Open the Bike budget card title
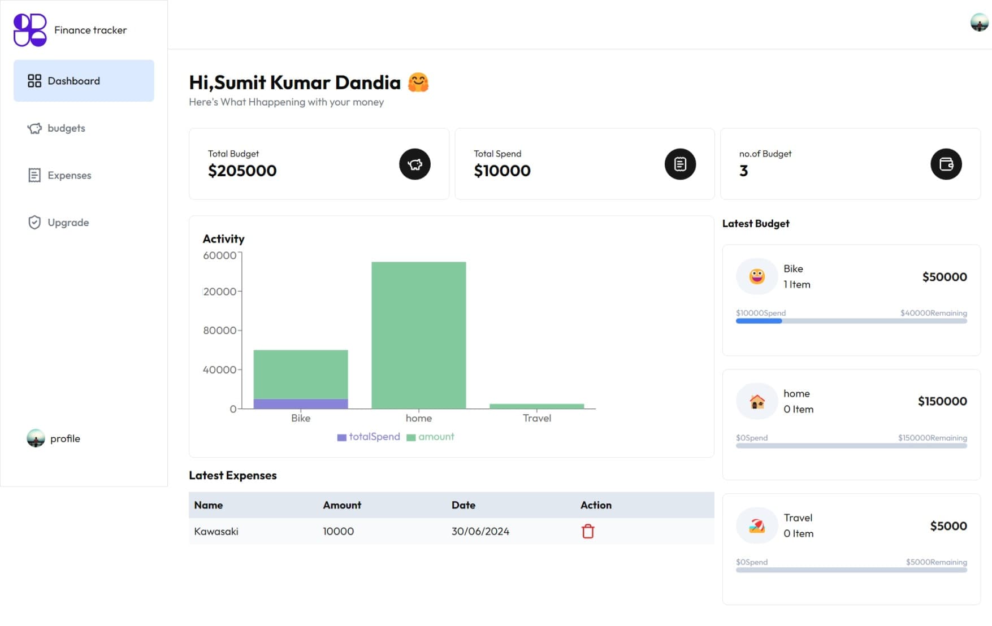The height and width of the screenshot is (626, 992). coord(793,269)
